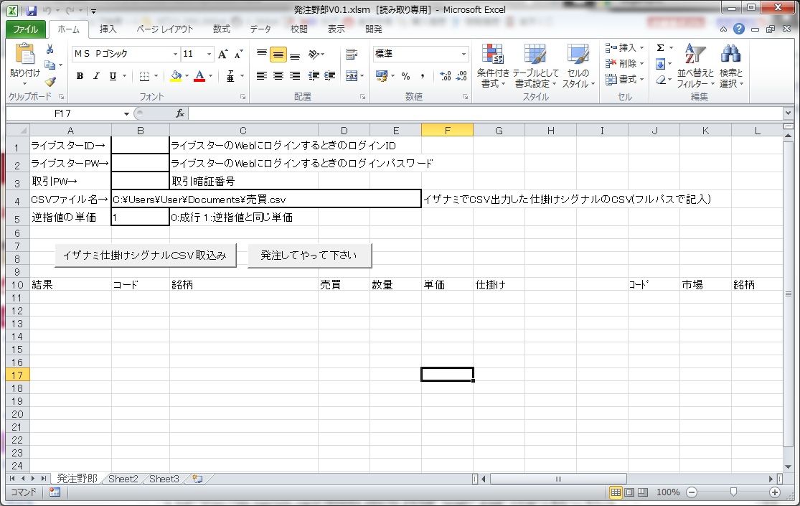
Task: Click the Cut scissors icon
Action: click(50, 50)
